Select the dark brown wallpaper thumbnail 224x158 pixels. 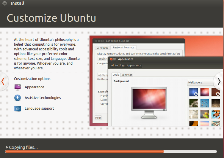216,103
